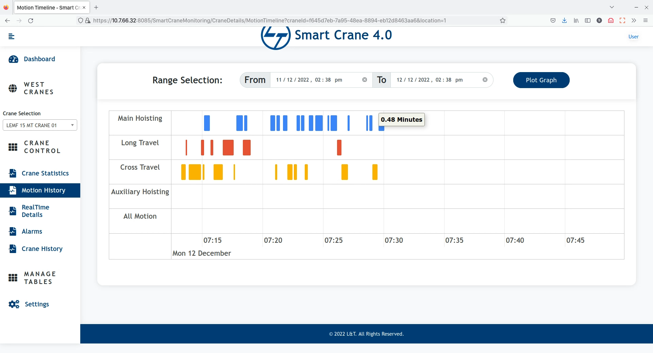This screenshot has width=653, height=353.
Task: Expand the MANAGE TABLES section
Action: pyautogui.click(x=40, y=278)
